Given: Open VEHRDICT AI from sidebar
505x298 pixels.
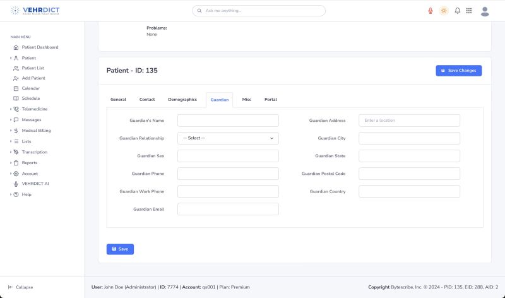Looking at the screenshot, I should [x=35, y=184].
